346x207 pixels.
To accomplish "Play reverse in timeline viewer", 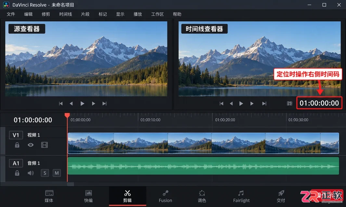I will 231,103.
